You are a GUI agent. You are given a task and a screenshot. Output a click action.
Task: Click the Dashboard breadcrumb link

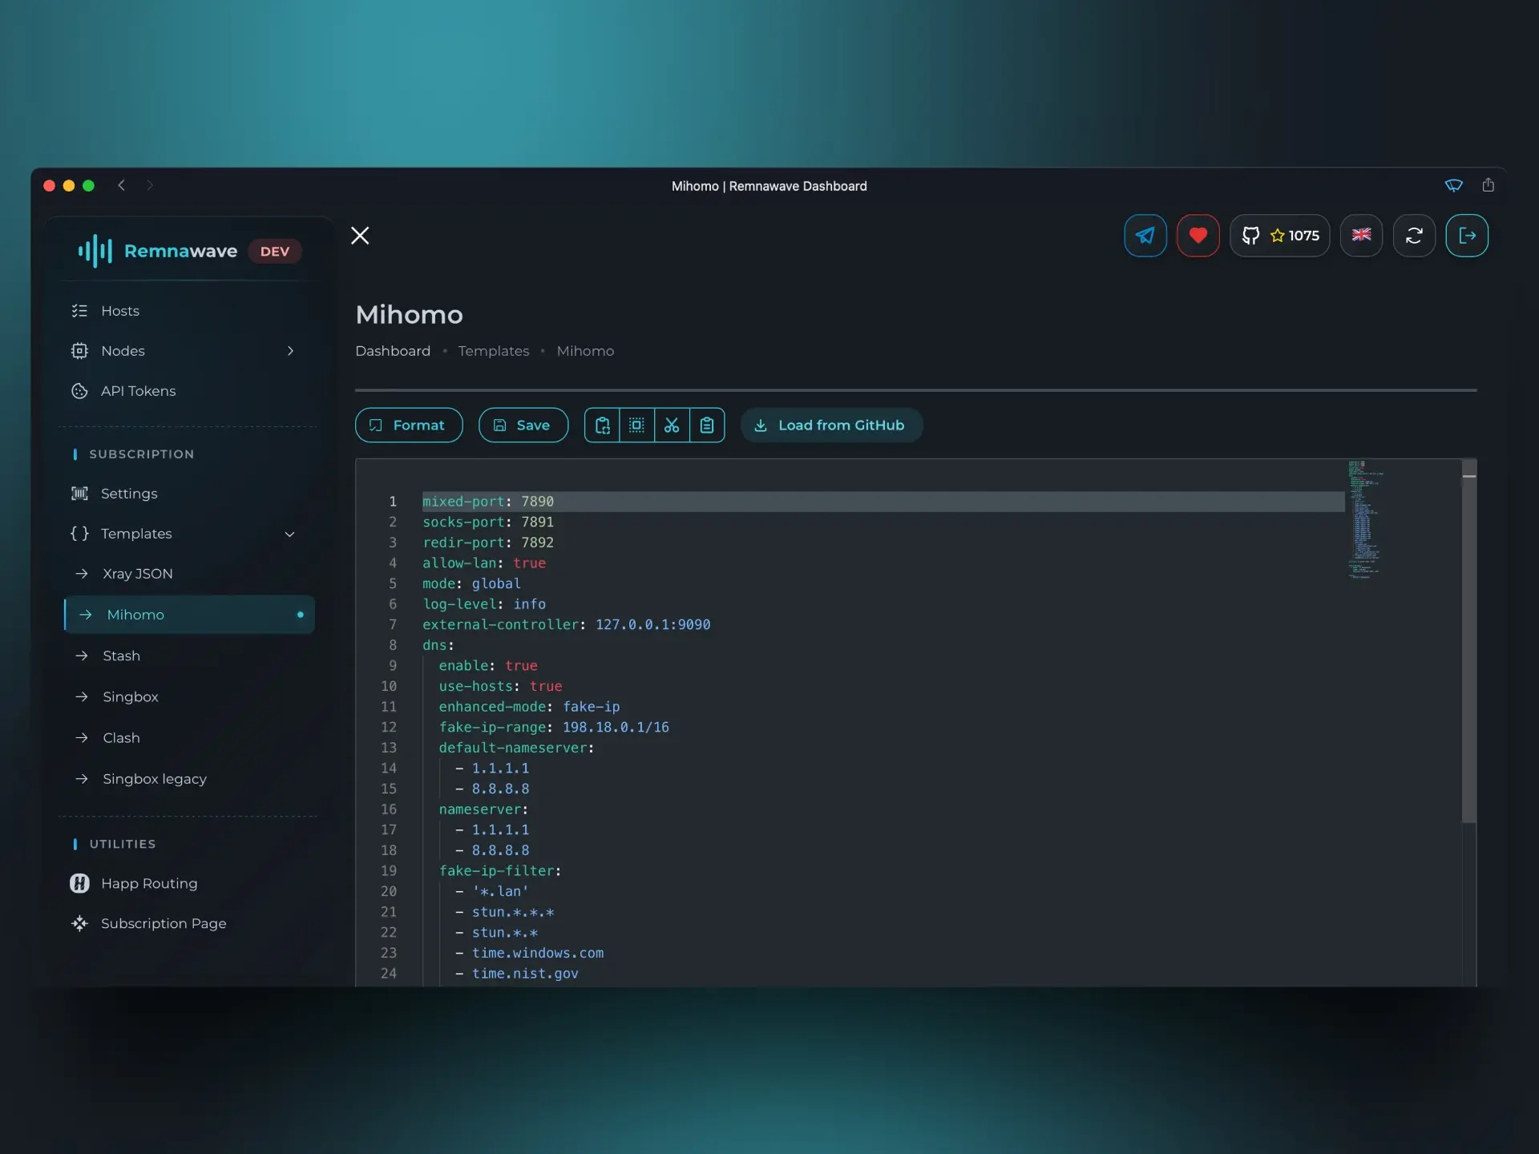[x=392, y=351]
